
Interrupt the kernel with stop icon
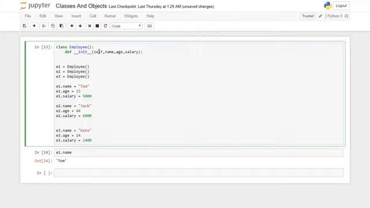(x=97, y=26)
